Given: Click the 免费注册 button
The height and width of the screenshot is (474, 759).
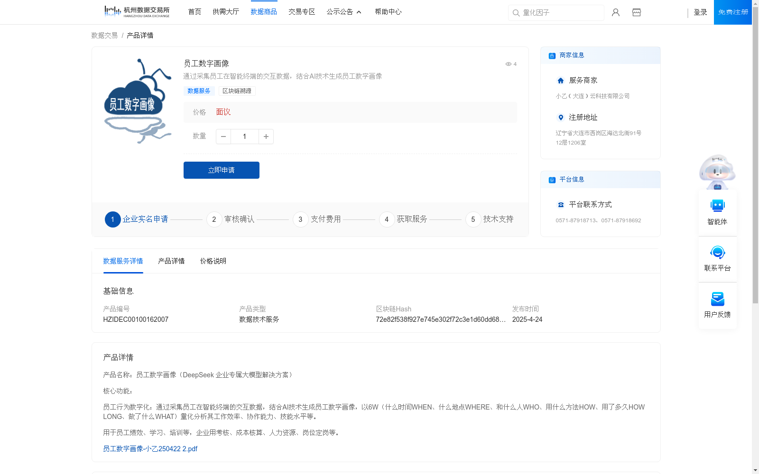Looking at the screenshot, I should [x=733, y=12].
